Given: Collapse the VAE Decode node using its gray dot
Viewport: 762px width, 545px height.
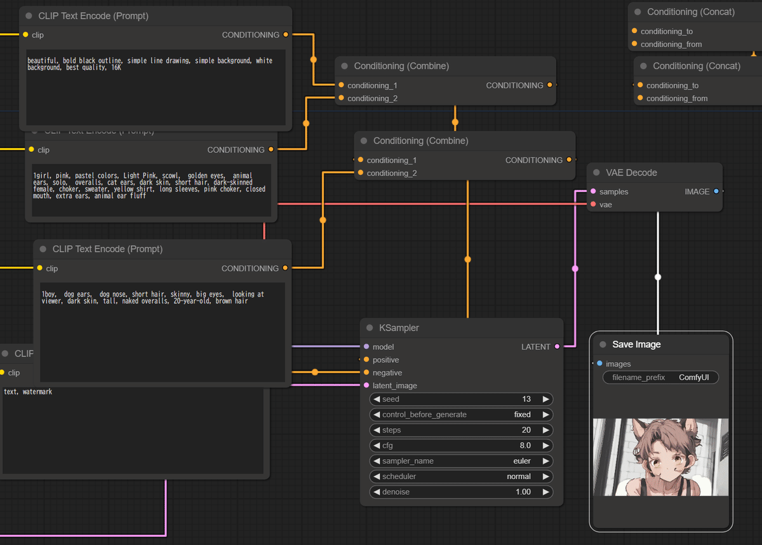Looking at the screenshot, I should (x=597, y=173).
